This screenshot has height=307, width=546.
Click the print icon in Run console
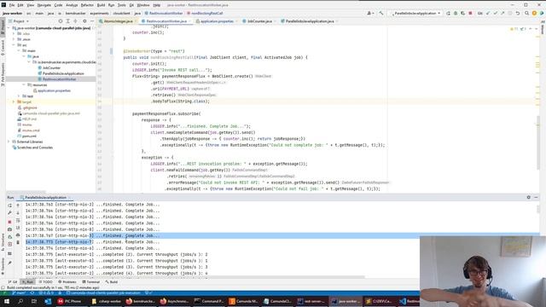[18, 235]
